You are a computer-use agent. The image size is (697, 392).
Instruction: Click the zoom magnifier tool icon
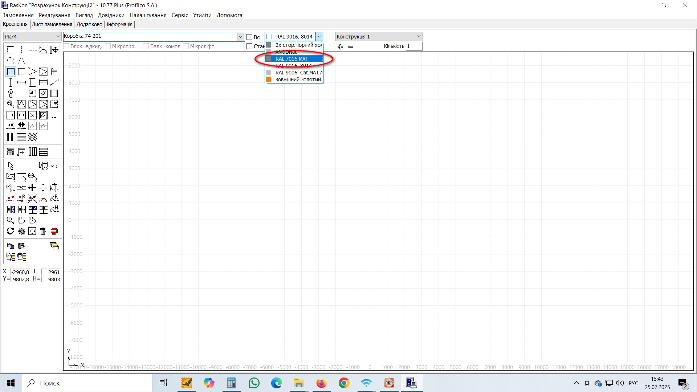pyautogui.click(x=11, y=220)
